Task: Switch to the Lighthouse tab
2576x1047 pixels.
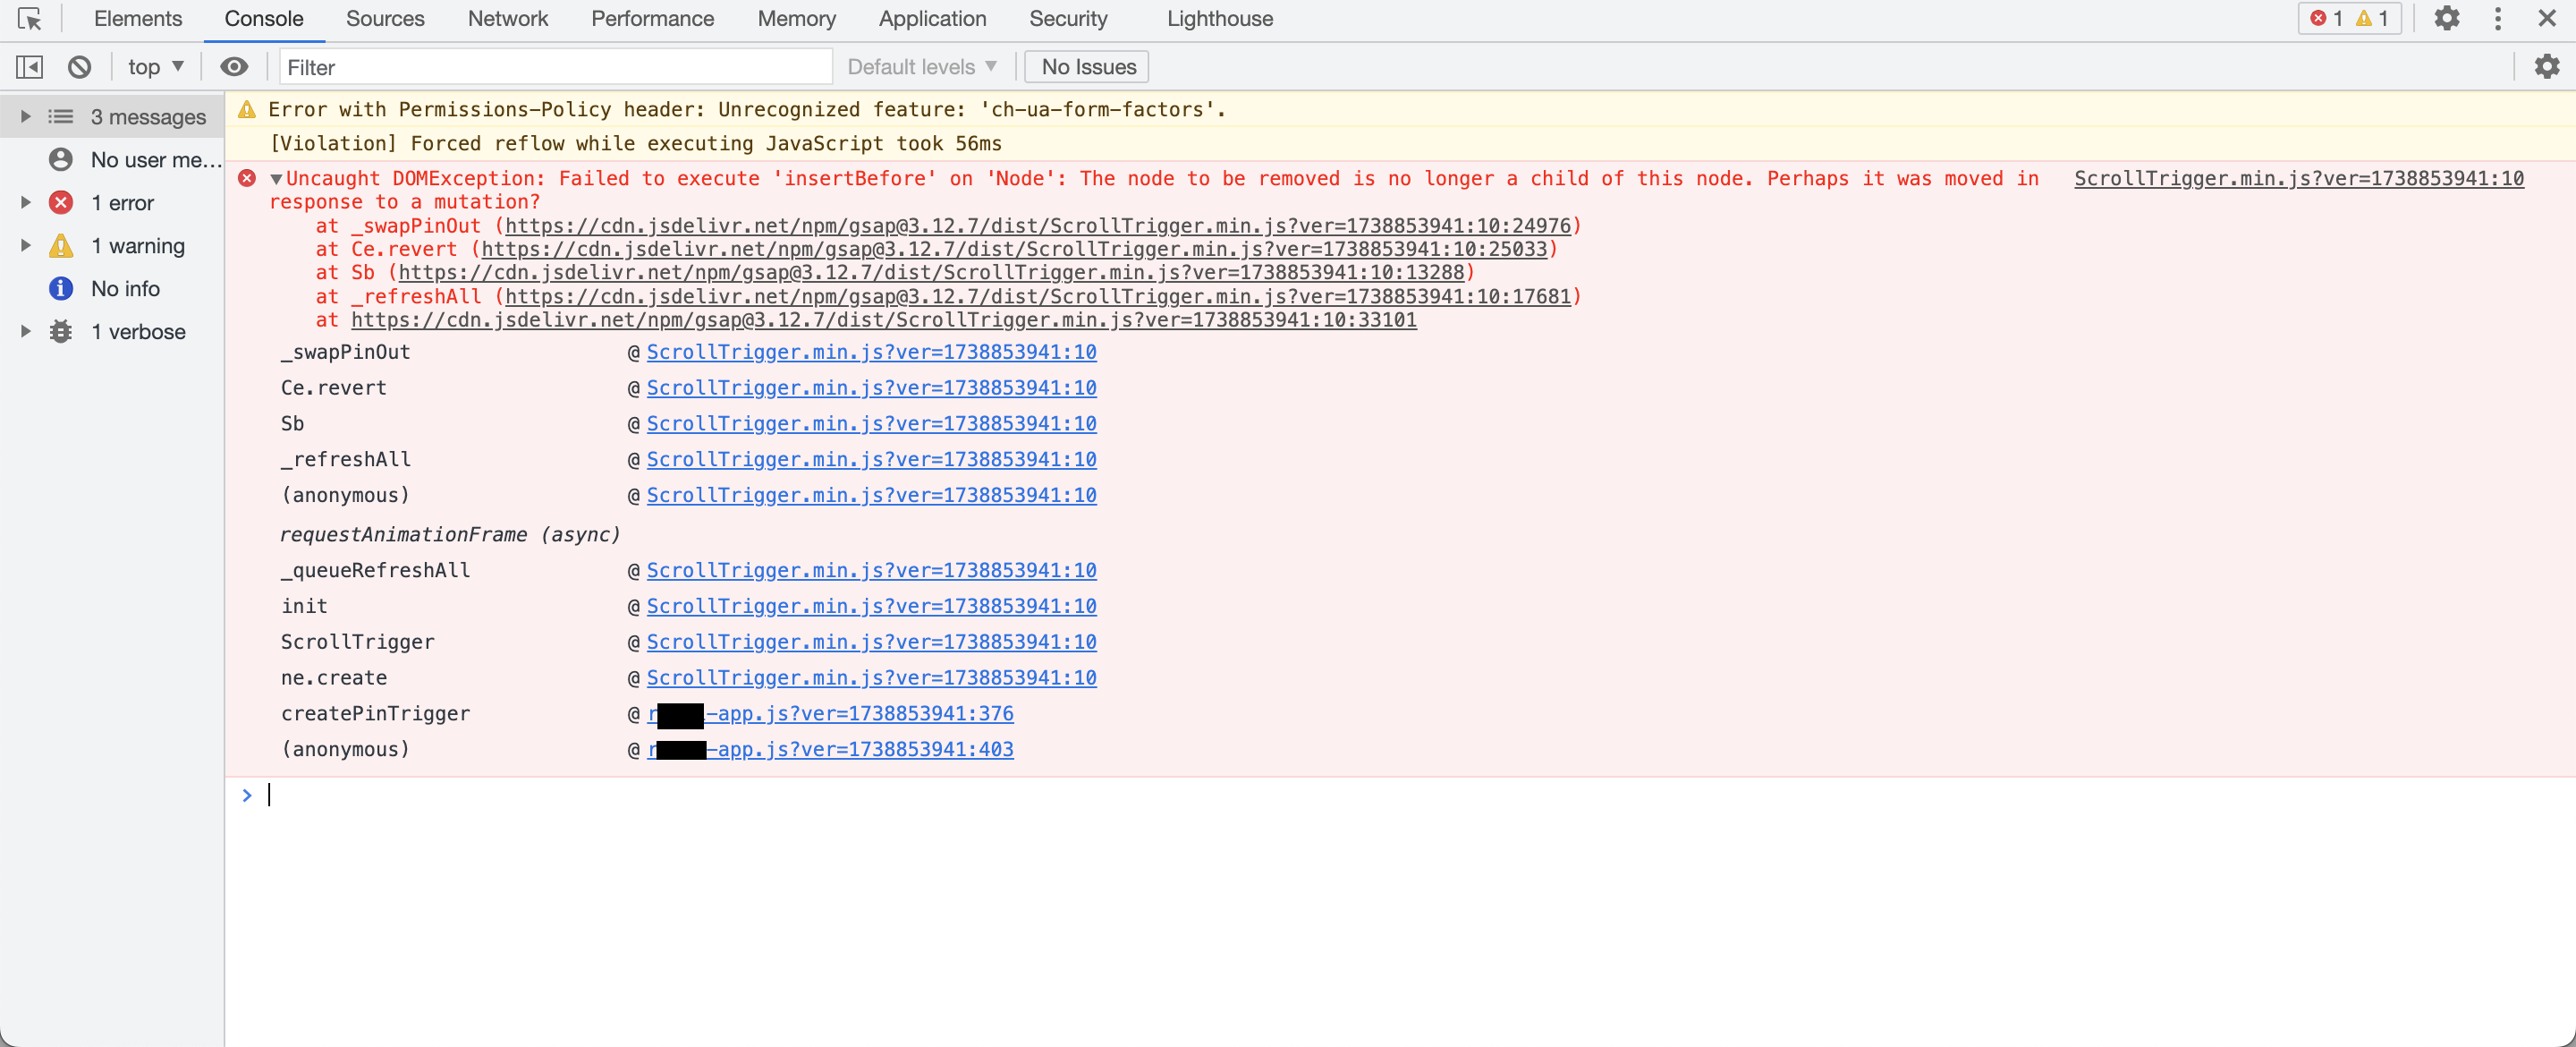Action: (1219, 19)
